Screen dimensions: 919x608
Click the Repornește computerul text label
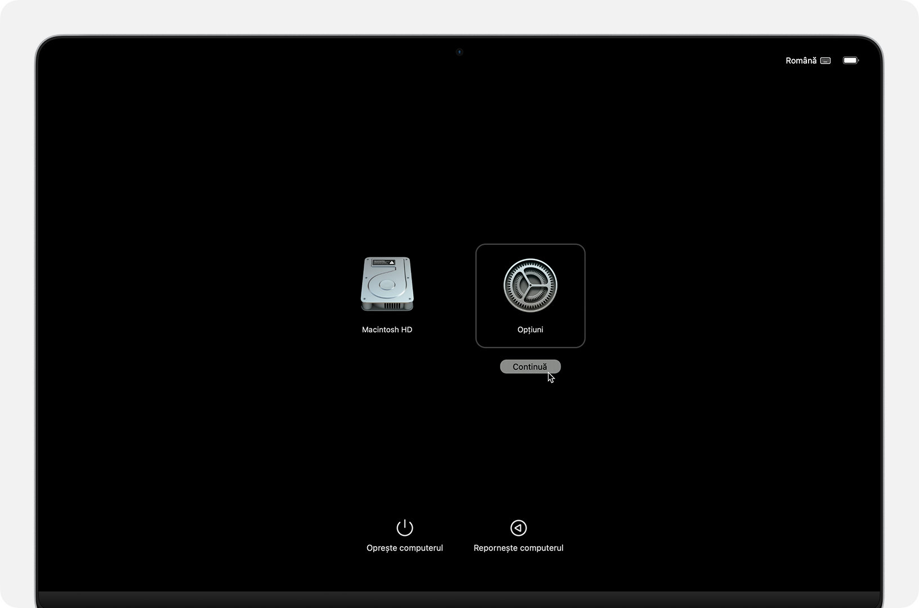[x=518, y=548]
